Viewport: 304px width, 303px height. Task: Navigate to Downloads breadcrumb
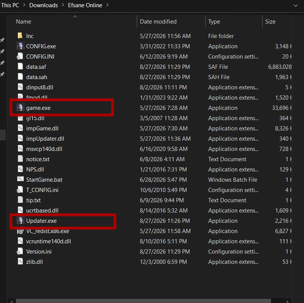(43, 5)
